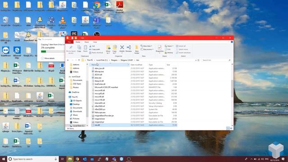The height and width of the screenshot is (162, 288).
Task: Select Pictures in the navigation pane
Action: 76,119
